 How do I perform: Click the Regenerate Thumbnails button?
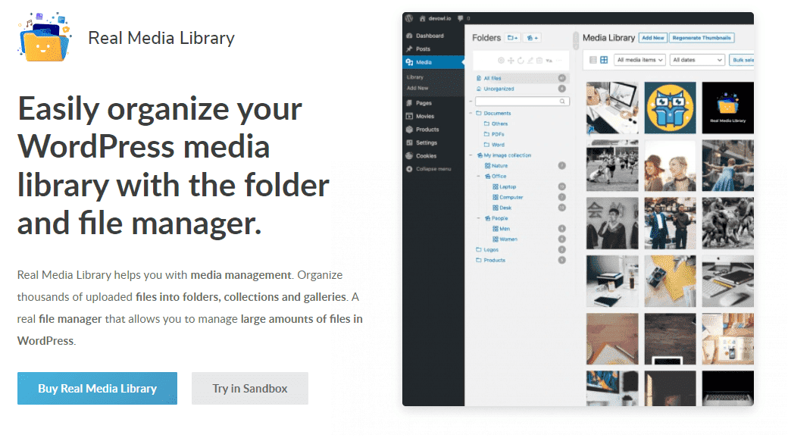[x=702, y=37]
